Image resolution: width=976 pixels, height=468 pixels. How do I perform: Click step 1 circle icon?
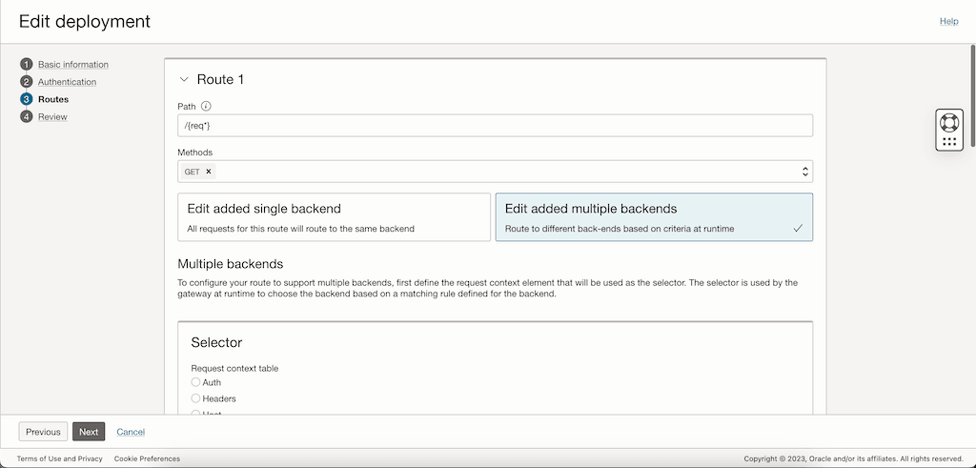click(26, 64)
